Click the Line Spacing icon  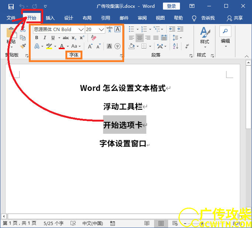click(x=176, y=38)
